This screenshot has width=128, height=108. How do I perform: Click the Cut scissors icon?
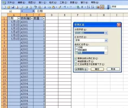tap(45, 7)
